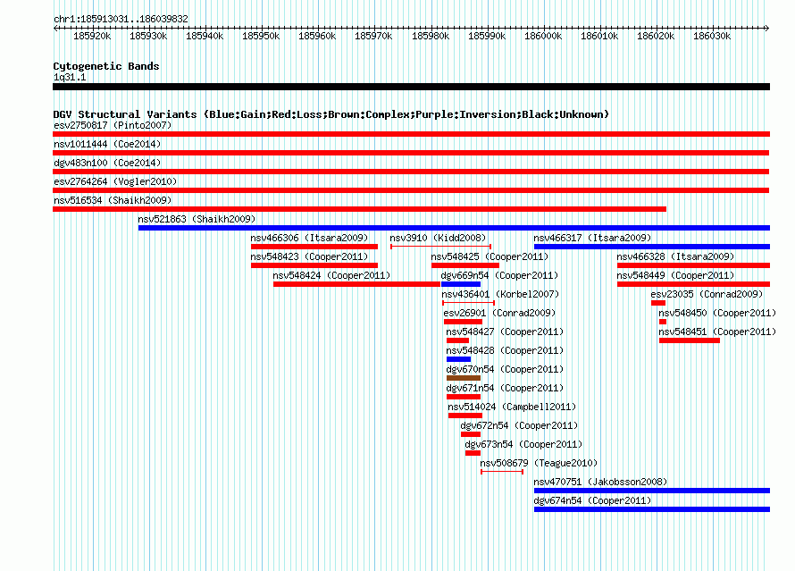This screenshot has width=795, height=571.
Task: Open the nsv548450 (Cooper2011) label
Action: [717, 313]
